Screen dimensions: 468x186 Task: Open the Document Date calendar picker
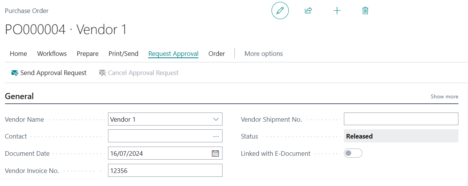click(215, 153)
